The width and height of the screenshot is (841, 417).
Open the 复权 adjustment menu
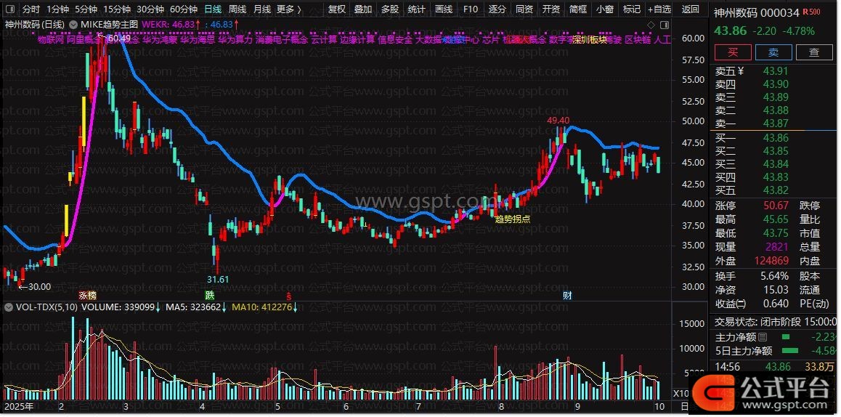[337, 9]
